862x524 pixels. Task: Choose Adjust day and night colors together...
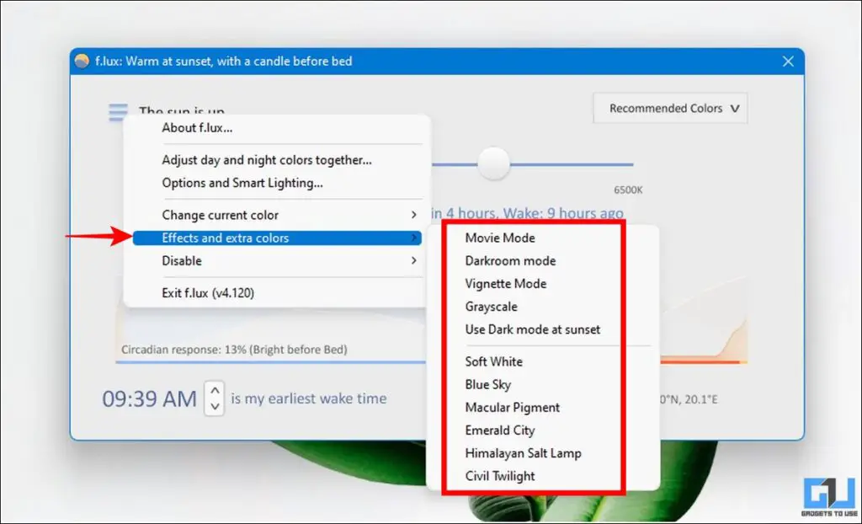pyautogui.click(x=277, y=160)
